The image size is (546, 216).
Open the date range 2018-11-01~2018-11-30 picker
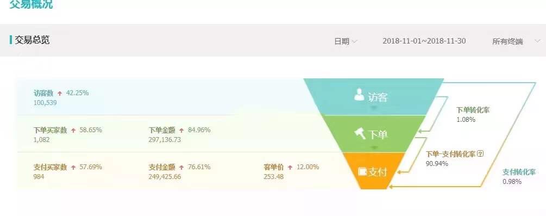point(424,41)
